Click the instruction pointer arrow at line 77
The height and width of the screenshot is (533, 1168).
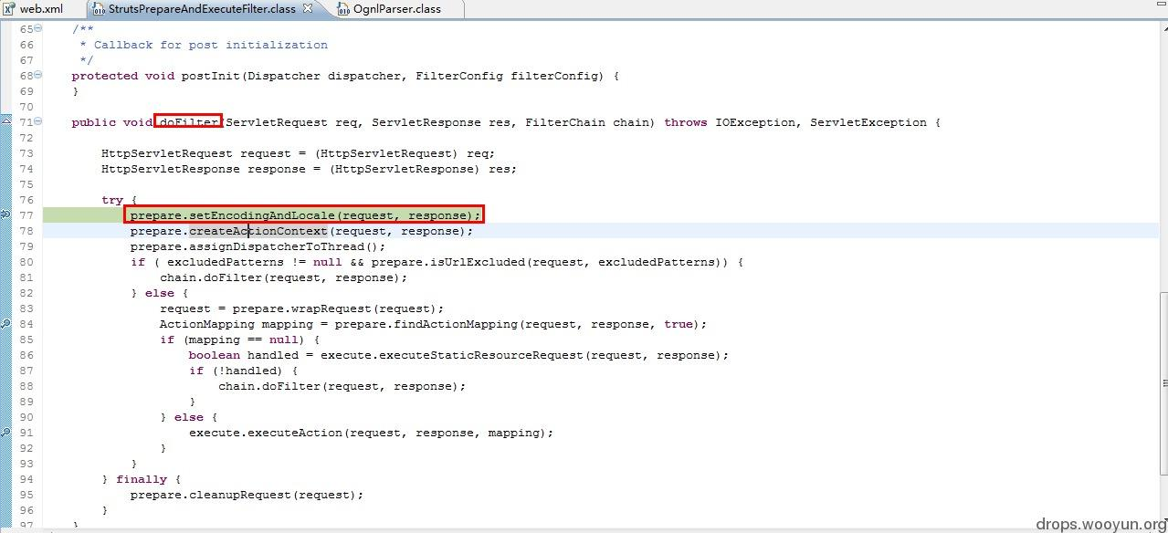5,214
